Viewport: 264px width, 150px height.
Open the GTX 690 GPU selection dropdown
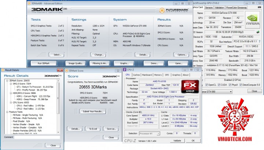231,92
